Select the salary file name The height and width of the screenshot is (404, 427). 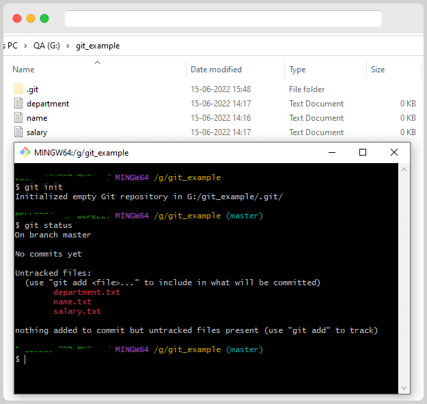tap(37, 132)
